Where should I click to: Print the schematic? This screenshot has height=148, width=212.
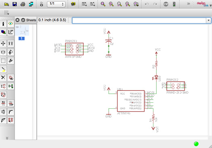pos(23,4)
